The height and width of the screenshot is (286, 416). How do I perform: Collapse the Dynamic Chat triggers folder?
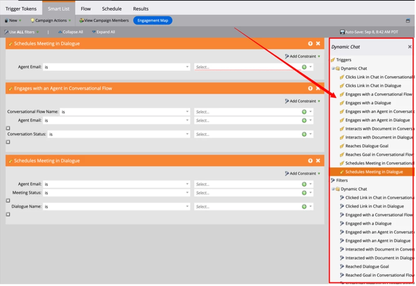(333, 69)
